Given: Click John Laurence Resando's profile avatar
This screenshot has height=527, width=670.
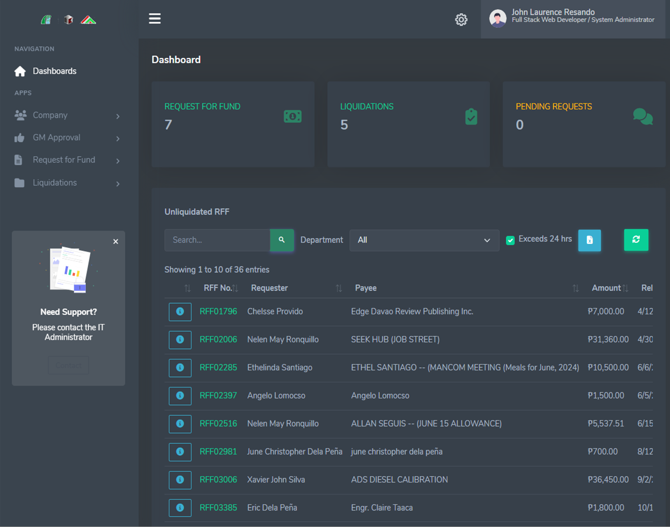Looking at the screenshot, I should coord(498,19).
